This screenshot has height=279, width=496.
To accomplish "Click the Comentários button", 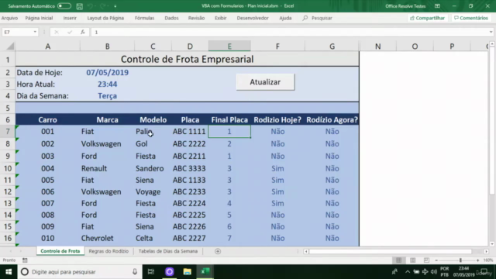I will [471, 18].
